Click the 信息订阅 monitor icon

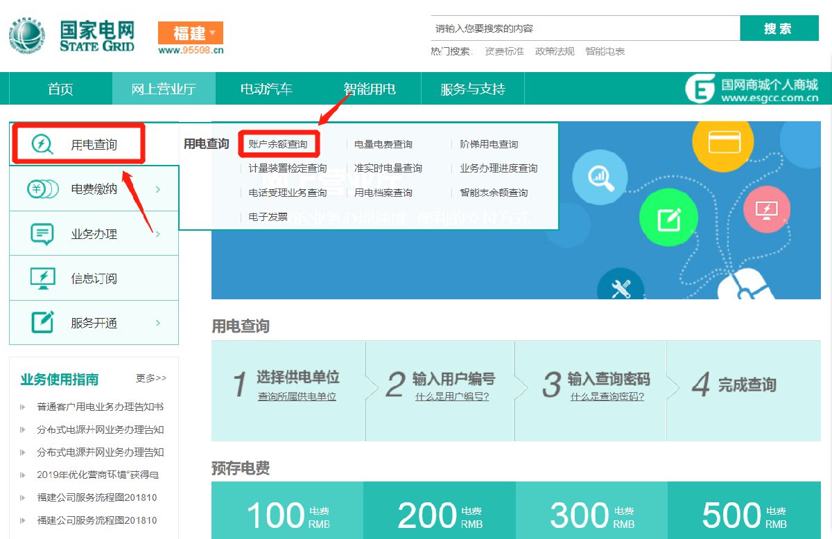[42, 279]
